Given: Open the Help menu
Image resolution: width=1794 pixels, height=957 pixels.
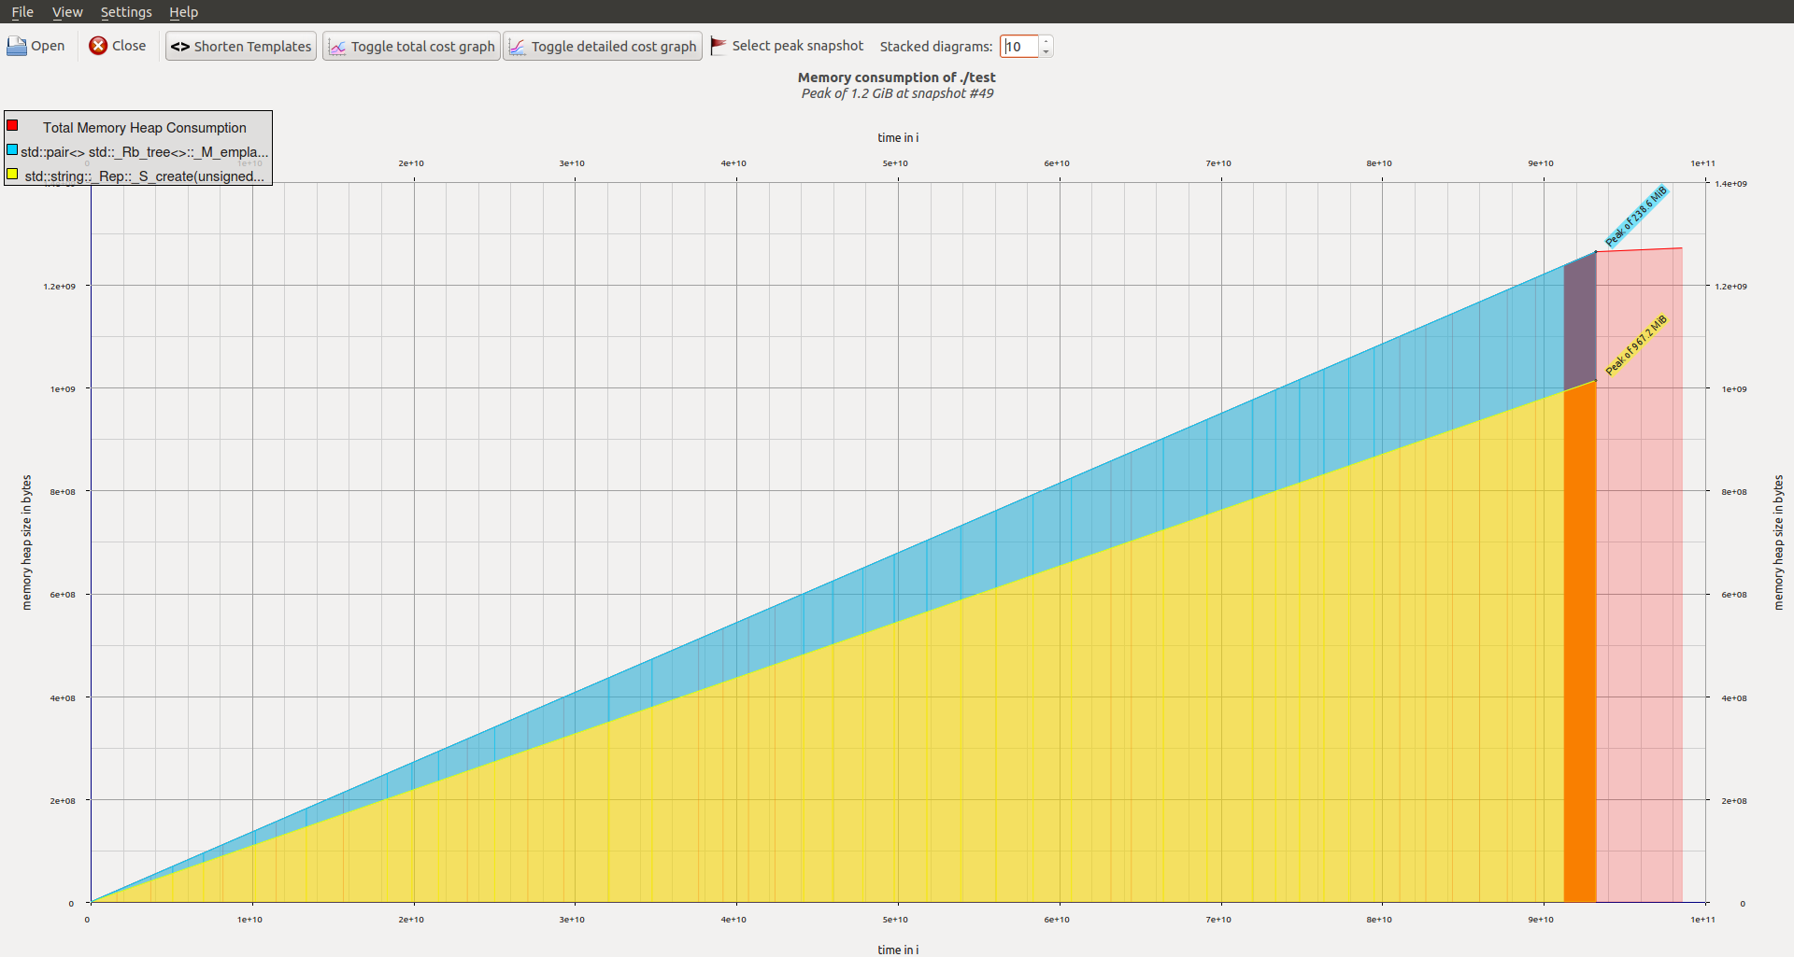Looking at the screenshot, I should tap(183, 12).
